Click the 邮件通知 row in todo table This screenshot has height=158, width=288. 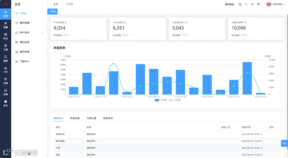[167, 141]
